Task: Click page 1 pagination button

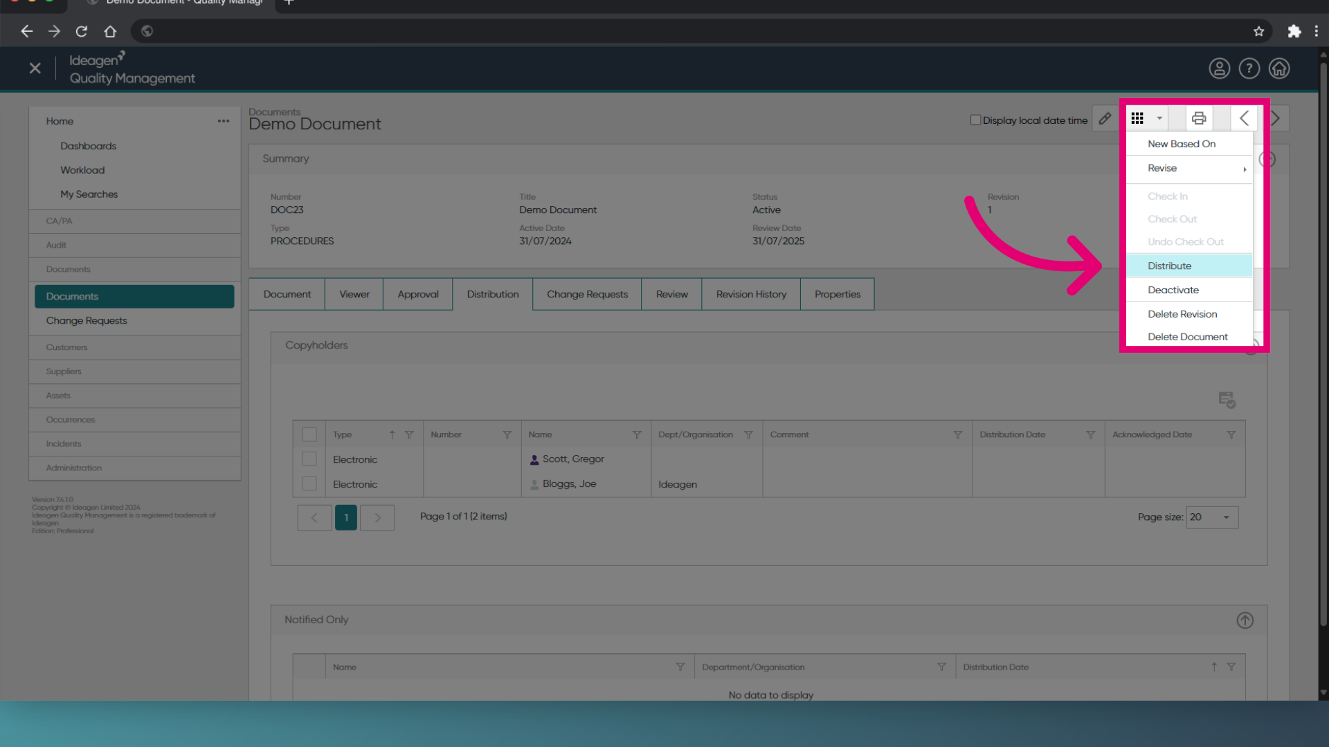Action: 346,518
